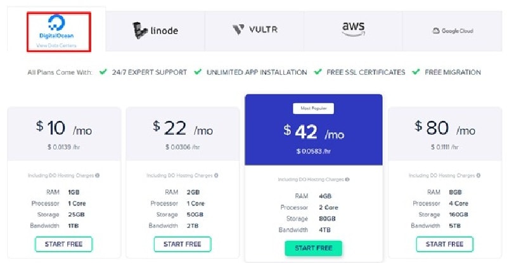Start free on the $42 popular plan
The width and height of the screenshot is (507, 263).
(313, 248)
